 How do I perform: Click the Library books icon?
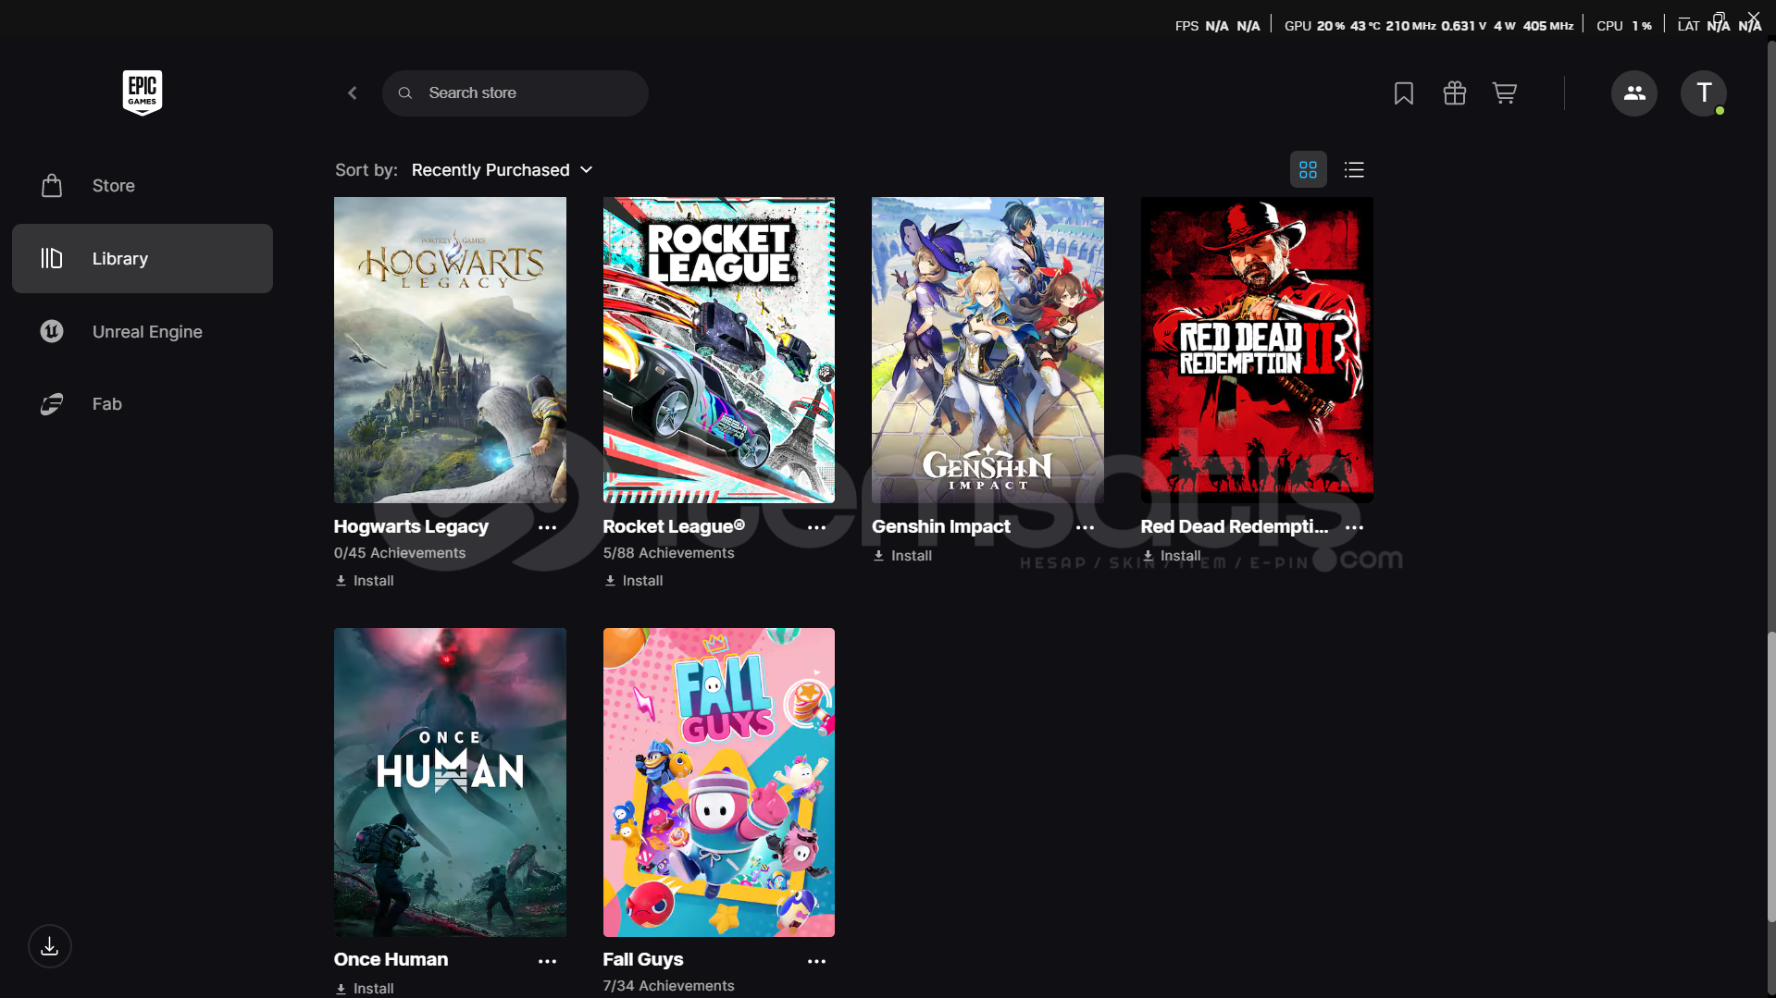(x=52, y=259)
